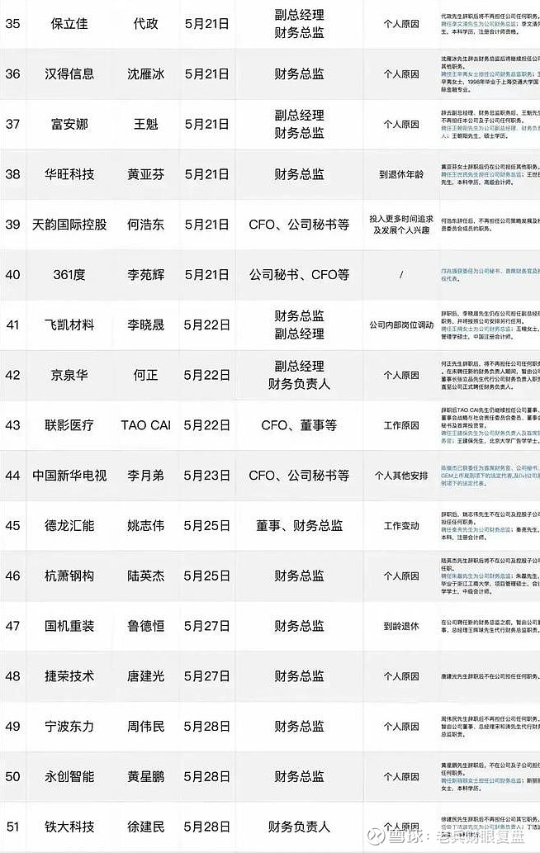
Task: Click the slash reason cell of 361度
Action: (401, 275)
